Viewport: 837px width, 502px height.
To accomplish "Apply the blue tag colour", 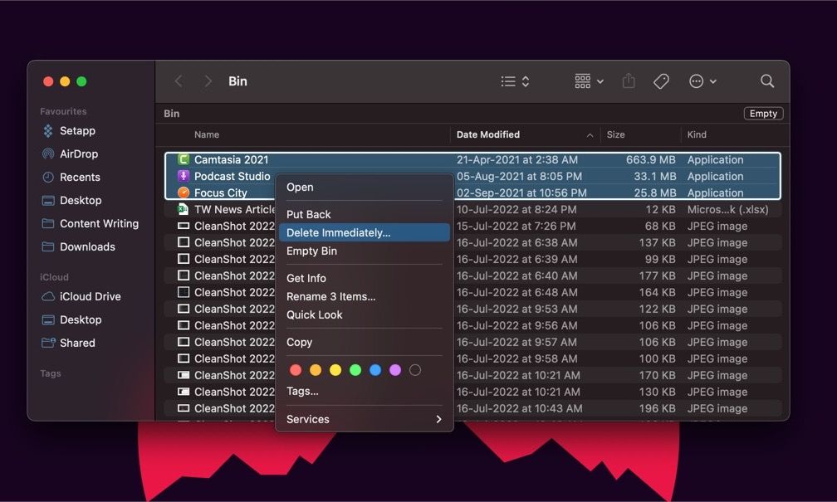I will (375, 370).
